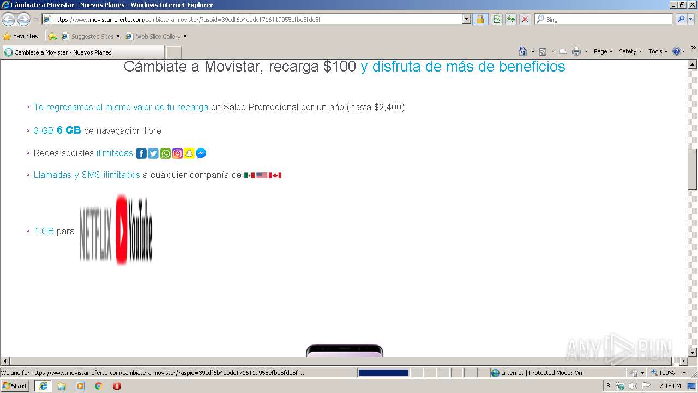This screenshot has height=393, width=698.
Task: Open the Favorites star button
Action: (x=21, y=36)
